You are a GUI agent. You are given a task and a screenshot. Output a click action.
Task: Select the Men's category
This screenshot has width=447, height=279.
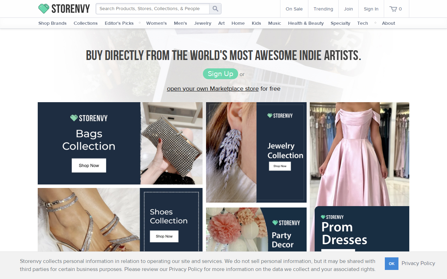click(181, 23)
